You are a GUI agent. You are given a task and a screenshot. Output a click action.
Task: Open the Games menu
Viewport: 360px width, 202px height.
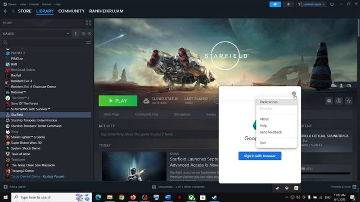(x=47, y=4)
